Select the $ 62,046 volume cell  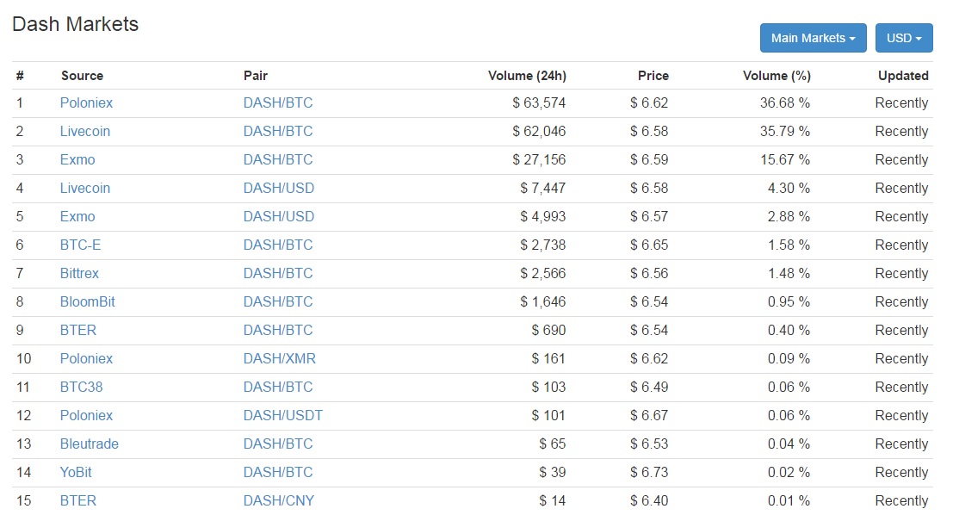[539, 132]
